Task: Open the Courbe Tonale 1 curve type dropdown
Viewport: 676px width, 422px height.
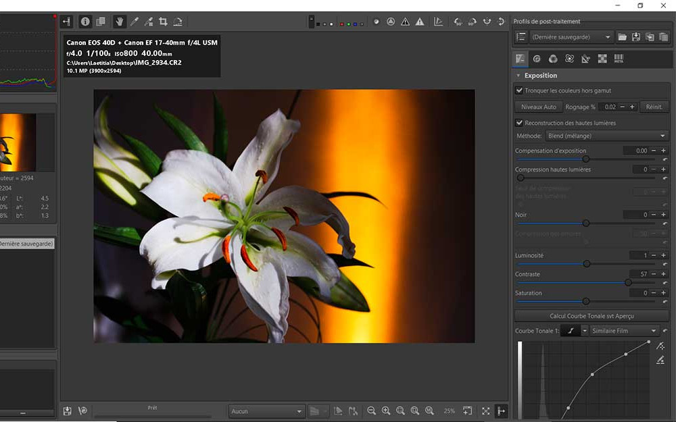Action: 585,331
